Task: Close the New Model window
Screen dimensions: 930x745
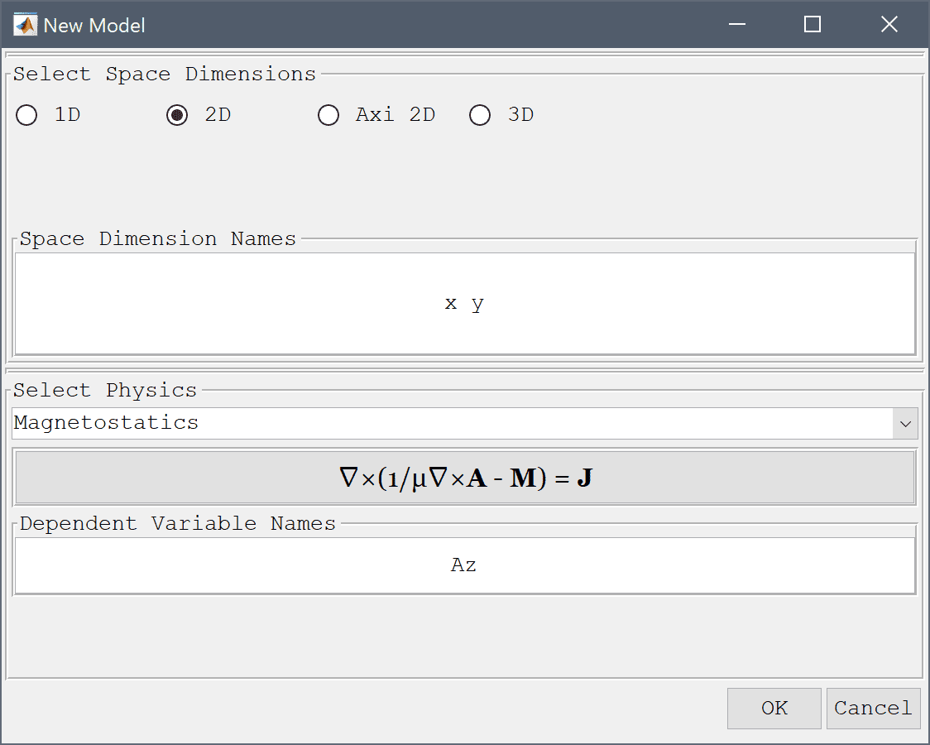Action: tap(889, 24)
